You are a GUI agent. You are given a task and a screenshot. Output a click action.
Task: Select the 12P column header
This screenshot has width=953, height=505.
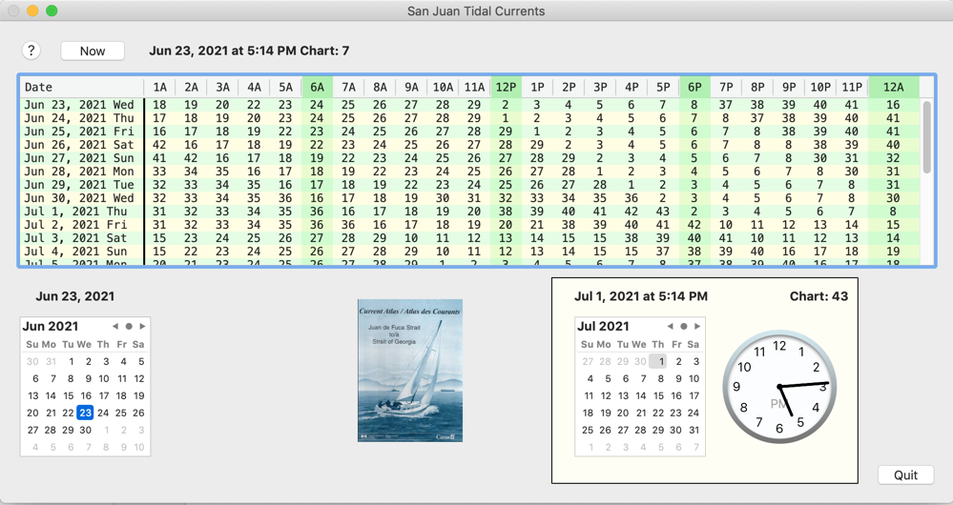(506, 87)
